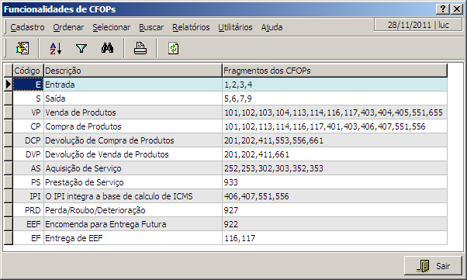This screenshot has width=467, height=280.
Task: Select the Venda de Produtos row
Action: tap(230, 112)
